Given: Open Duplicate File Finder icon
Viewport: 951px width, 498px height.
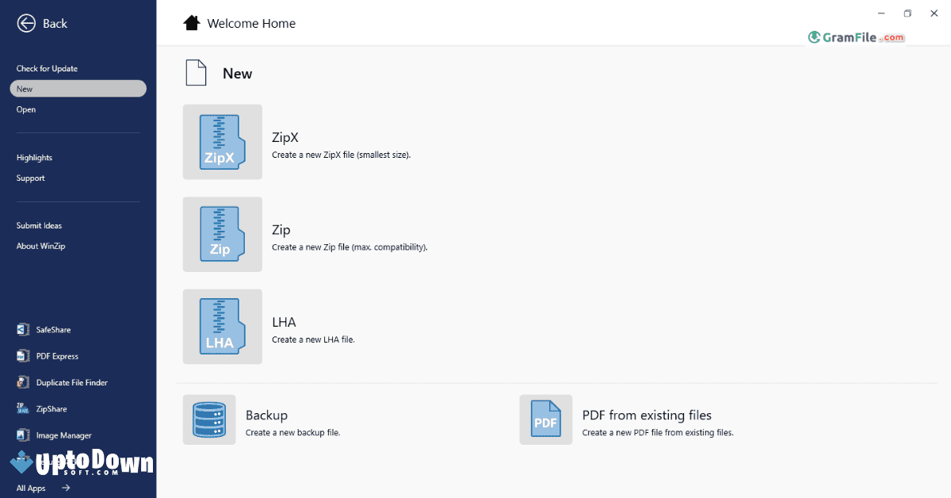Looking at the screenshot, I should click(23, 381).
